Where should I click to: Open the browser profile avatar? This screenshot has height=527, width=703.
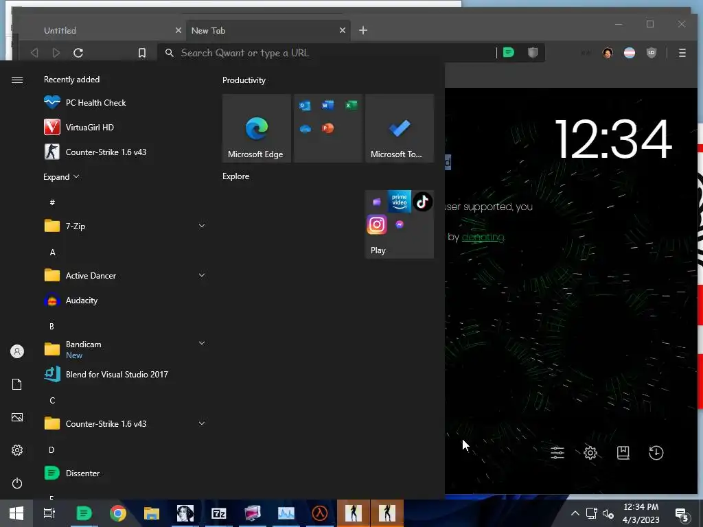pyautogui.click(x=608, y=53)
